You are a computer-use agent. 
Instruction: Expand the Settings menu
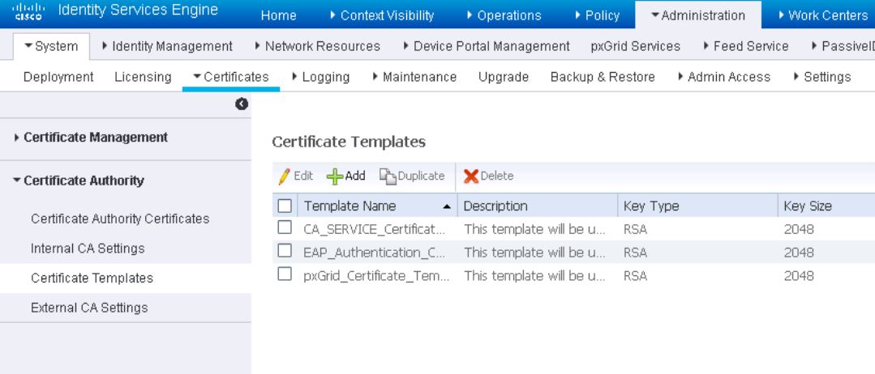click(x=822, y=77)
